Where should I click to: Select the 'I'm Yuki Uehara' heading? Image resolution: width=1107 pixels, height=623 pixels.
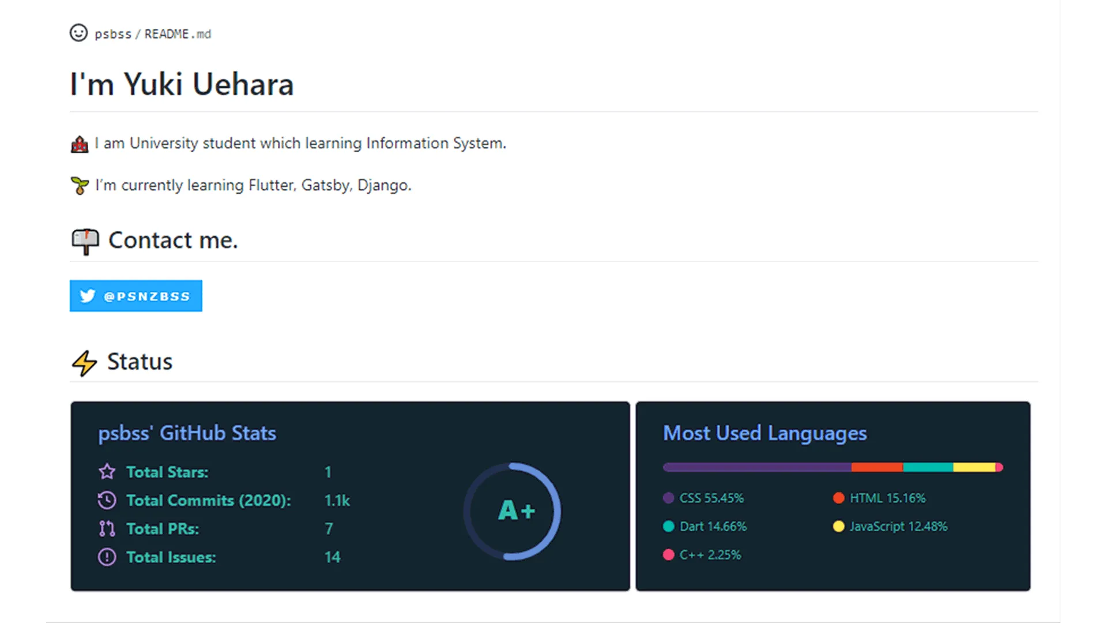[182, 84]
